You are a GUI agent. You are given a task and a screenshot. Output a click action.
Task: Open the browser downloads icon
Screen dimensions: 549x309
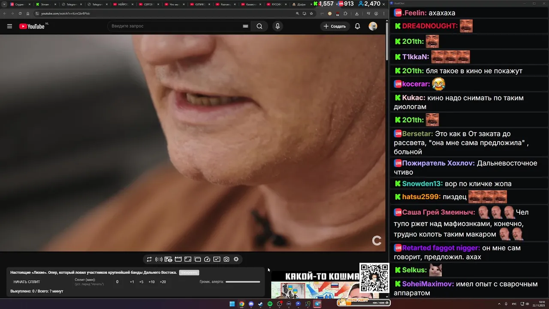point(357,13)
